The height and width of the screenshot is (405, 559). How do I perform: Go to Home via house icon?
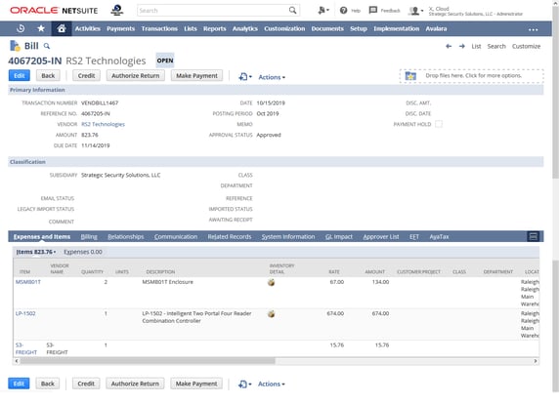(62, 28)
